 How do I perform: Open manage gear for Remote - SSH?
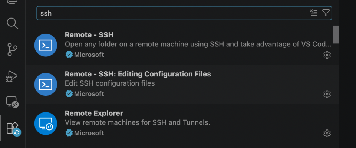click(x=327, y=55)
